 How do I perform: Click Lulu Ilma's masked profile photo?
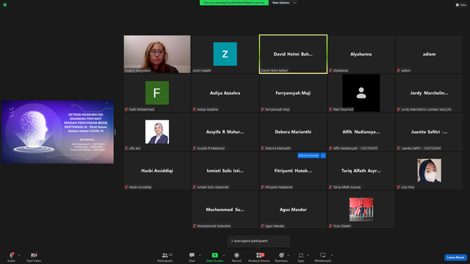click(x=429, y=171)
